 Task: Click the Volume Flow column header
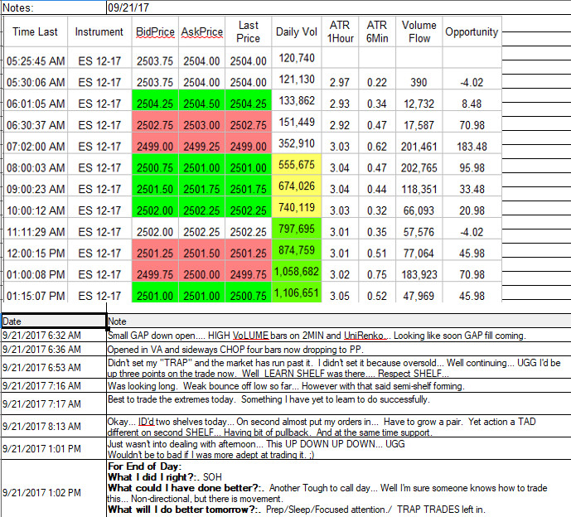[419, 31]
